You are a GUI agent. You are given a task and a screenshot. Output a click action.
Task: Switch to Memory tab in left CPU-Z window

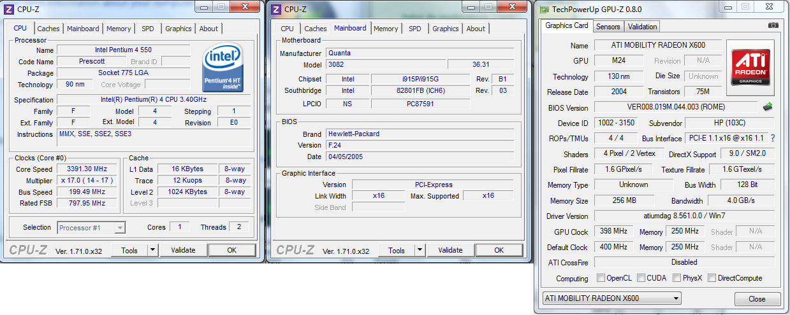[x=119, y=29]
